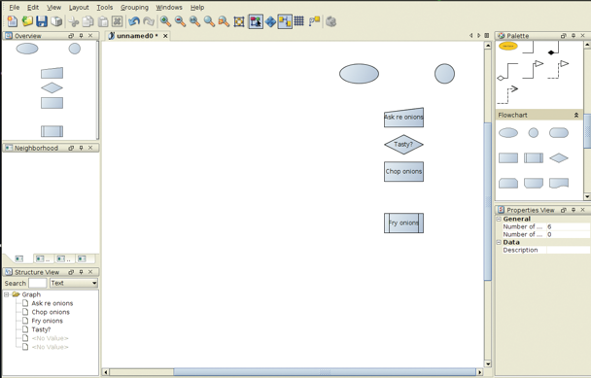Click the Save diskette icon

click(x=42, y=21)
